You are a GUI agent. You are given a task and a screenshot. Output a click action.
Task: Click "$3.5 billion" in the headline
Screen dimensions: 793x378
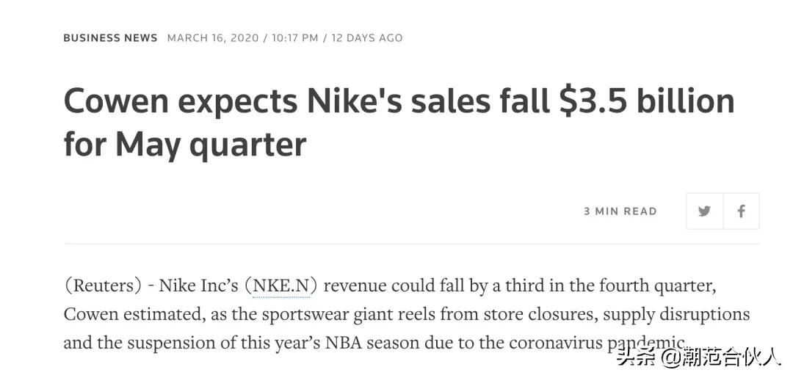click(646, 101)
